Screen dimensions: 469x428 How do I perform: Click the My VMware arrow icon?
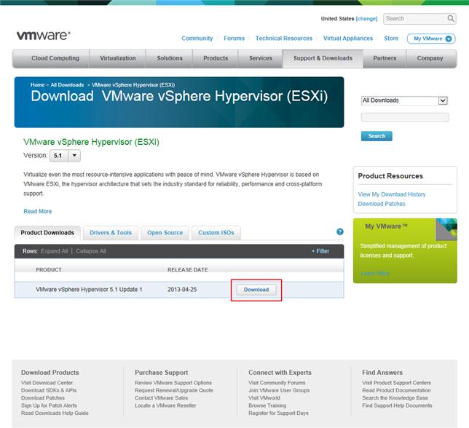[449, 39]
